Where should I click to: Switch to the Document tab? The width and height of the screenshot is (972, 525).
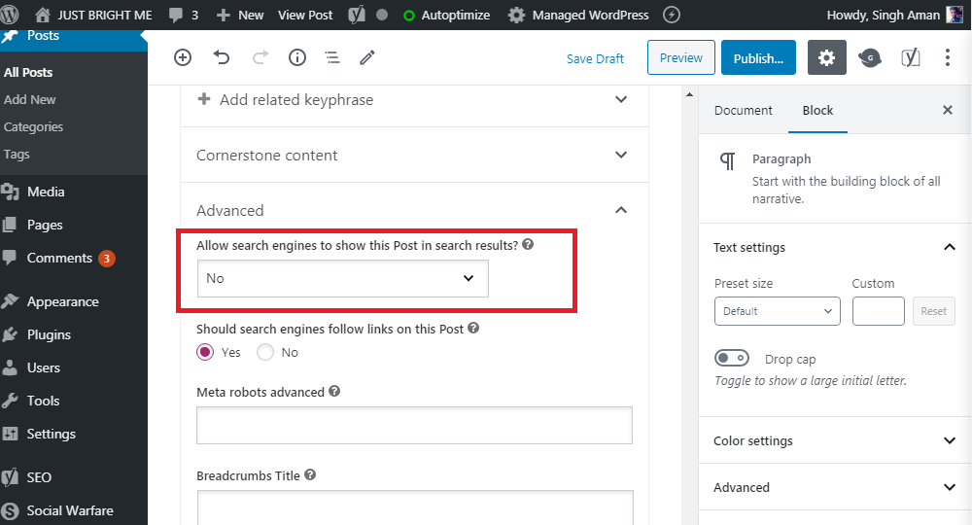(743, 110)
